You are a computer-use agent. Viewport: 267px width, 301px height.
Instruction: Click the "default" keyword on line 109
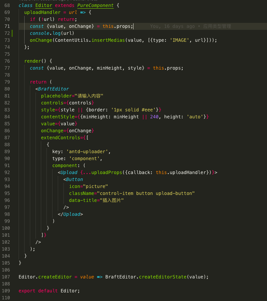tap(48, 291)
